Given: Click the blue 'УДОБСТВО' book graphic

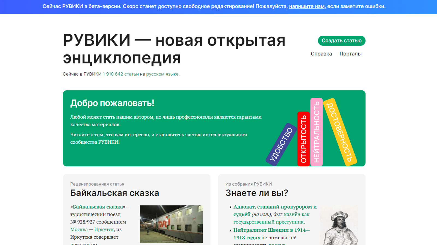Looking at the screenshot, I should pyautogui.click(x=281, y=144).
